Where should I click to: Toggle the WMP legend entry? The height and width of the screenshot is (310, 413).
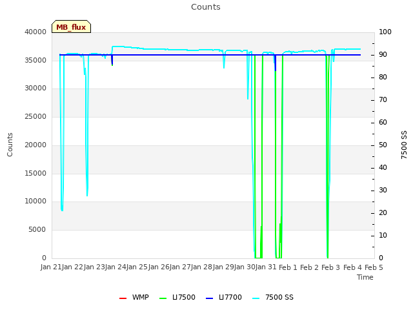click(x=134, y=297)
